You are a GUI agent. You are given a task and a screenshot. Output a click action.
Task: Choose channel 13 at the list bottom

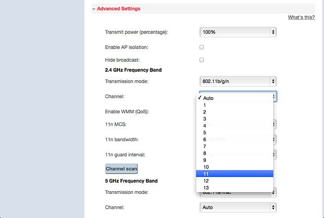click(x=234, y=188)
